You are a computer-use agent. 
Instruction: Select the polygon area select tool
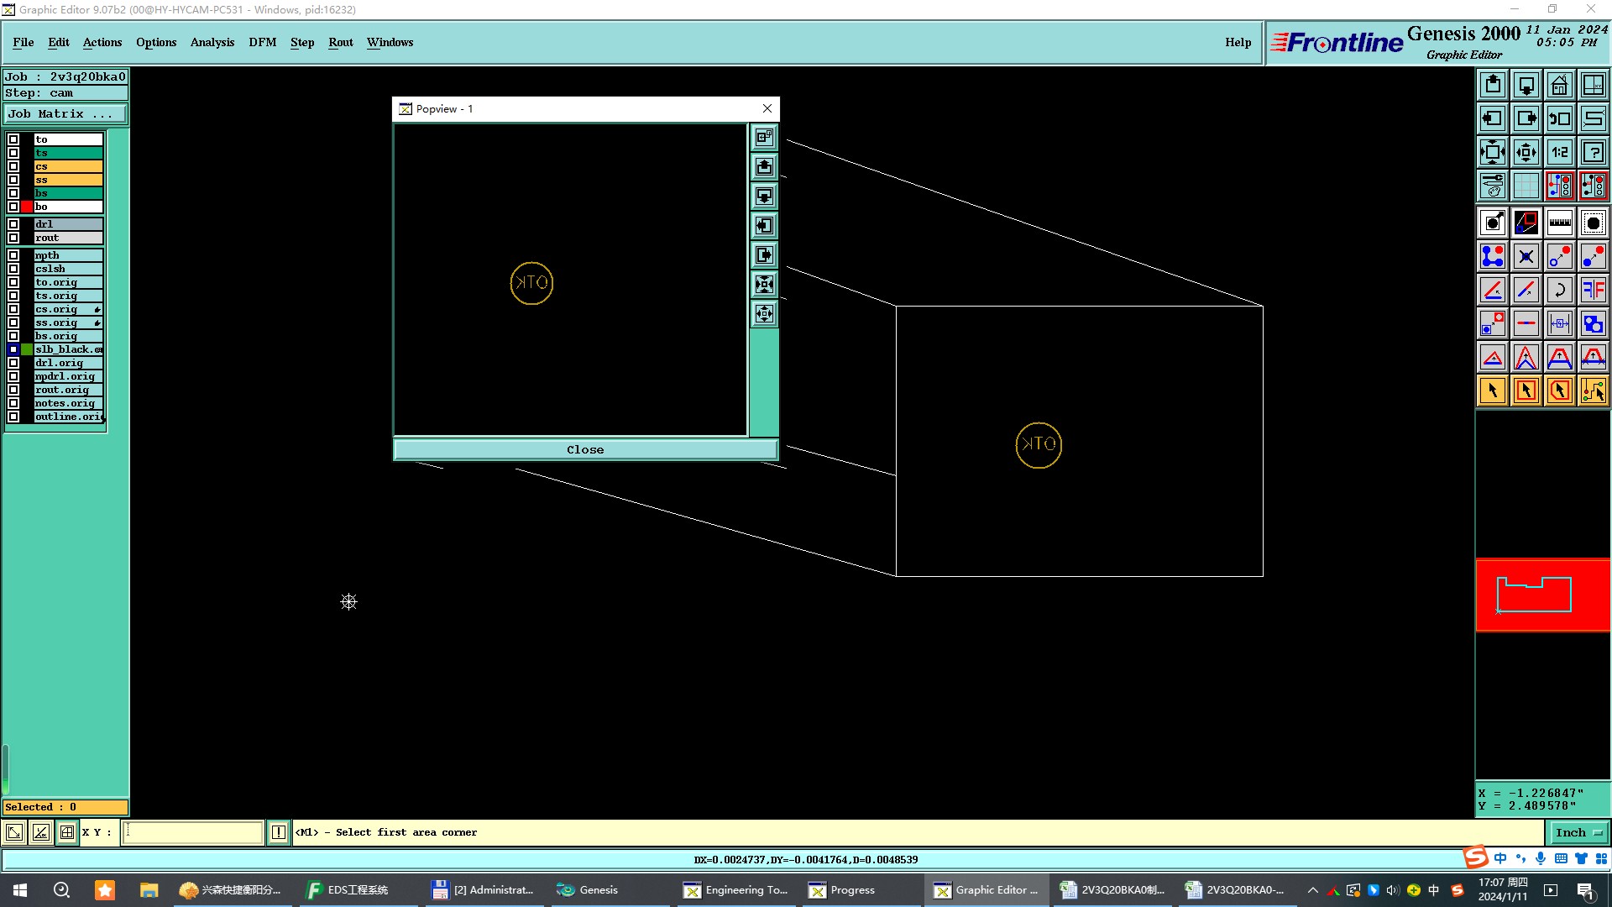(x=1560, y=391)
